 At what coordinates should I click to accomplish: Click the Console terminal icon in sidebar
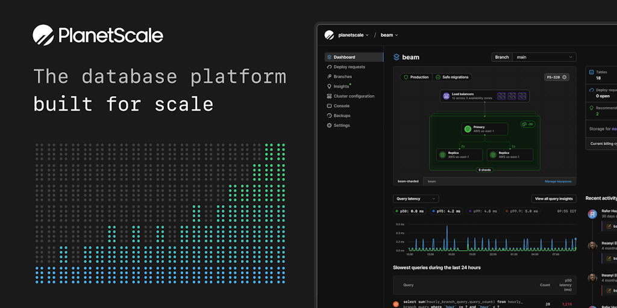pos(330,106)
